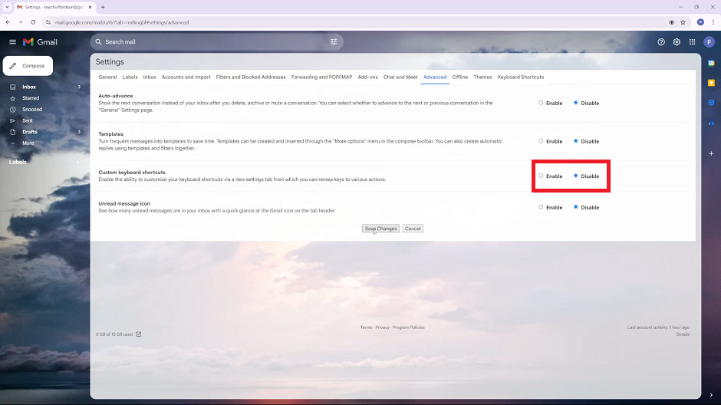Screen dimensions: 721x405
Task: Select the Advanced settings tab
Action: 435,77
